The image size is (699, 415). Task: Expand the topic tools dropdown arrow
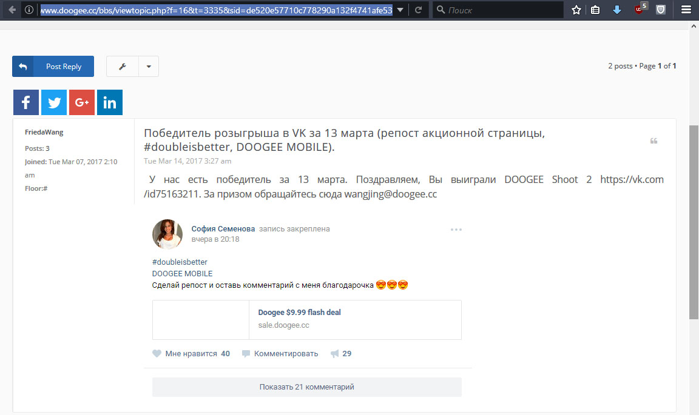[149, 67]
